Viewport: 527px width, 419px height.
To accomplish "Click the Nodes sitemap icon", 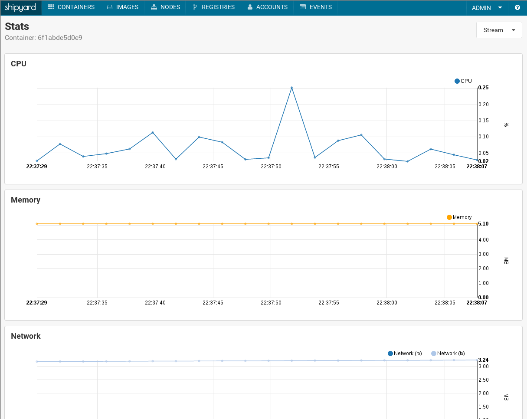I will click(x=154, y=7).
